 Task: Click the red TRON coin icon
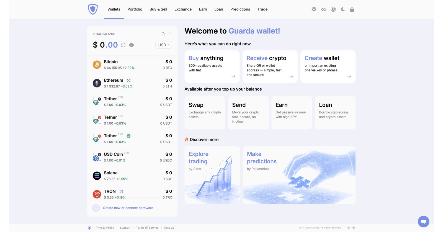click(x=97, y=194)
